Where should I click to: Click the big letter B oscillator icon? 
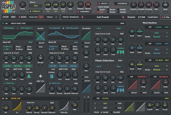pos(52,76)
